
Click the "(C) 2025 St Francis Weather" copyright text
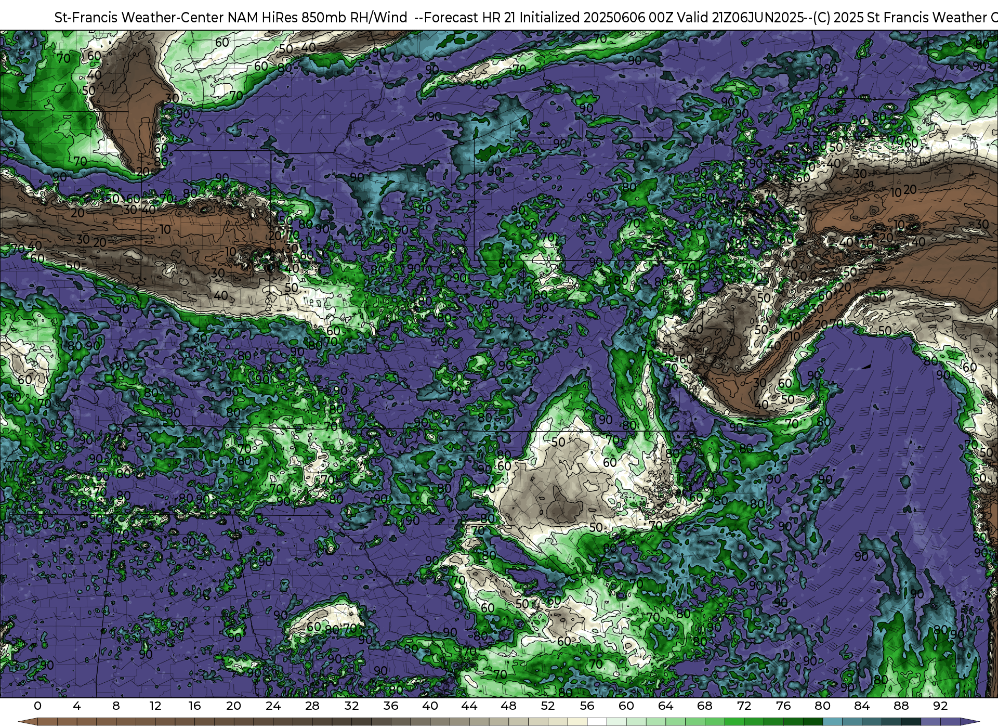(899, 17)
